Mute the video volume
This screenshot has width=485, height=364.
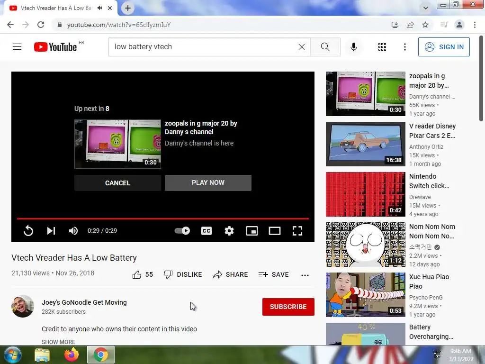coord(73,231)
